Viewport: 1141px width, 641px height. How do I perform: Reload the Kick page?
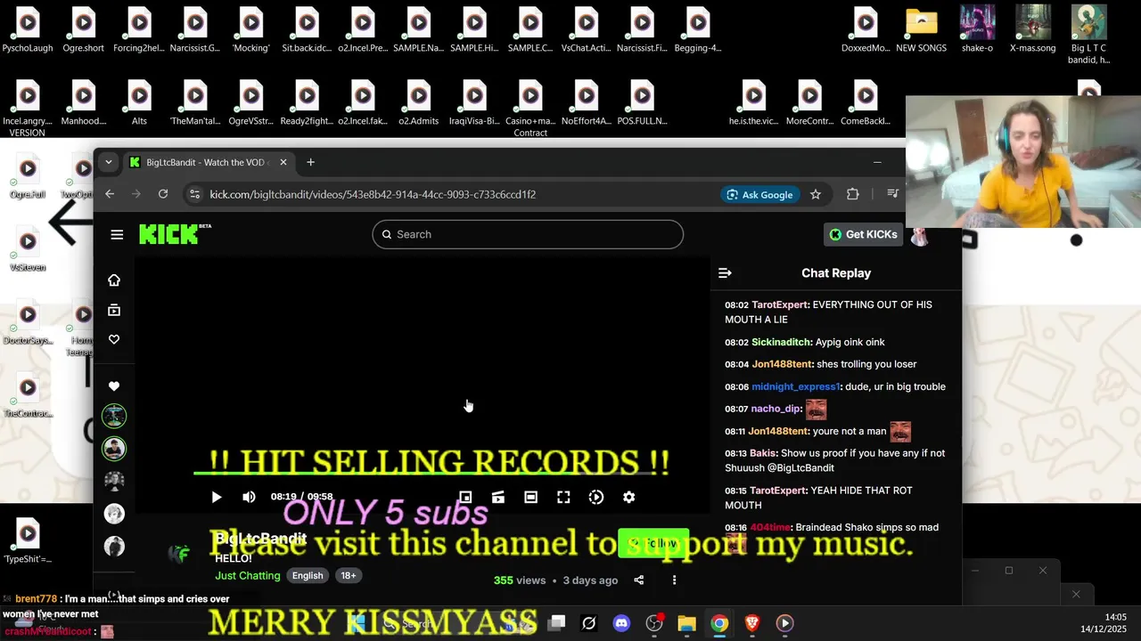click(163, 194)
